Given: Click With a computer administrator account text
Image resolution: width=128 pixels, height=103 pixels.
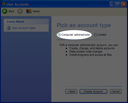Looking at the screenshot, I should coord(89,45).
